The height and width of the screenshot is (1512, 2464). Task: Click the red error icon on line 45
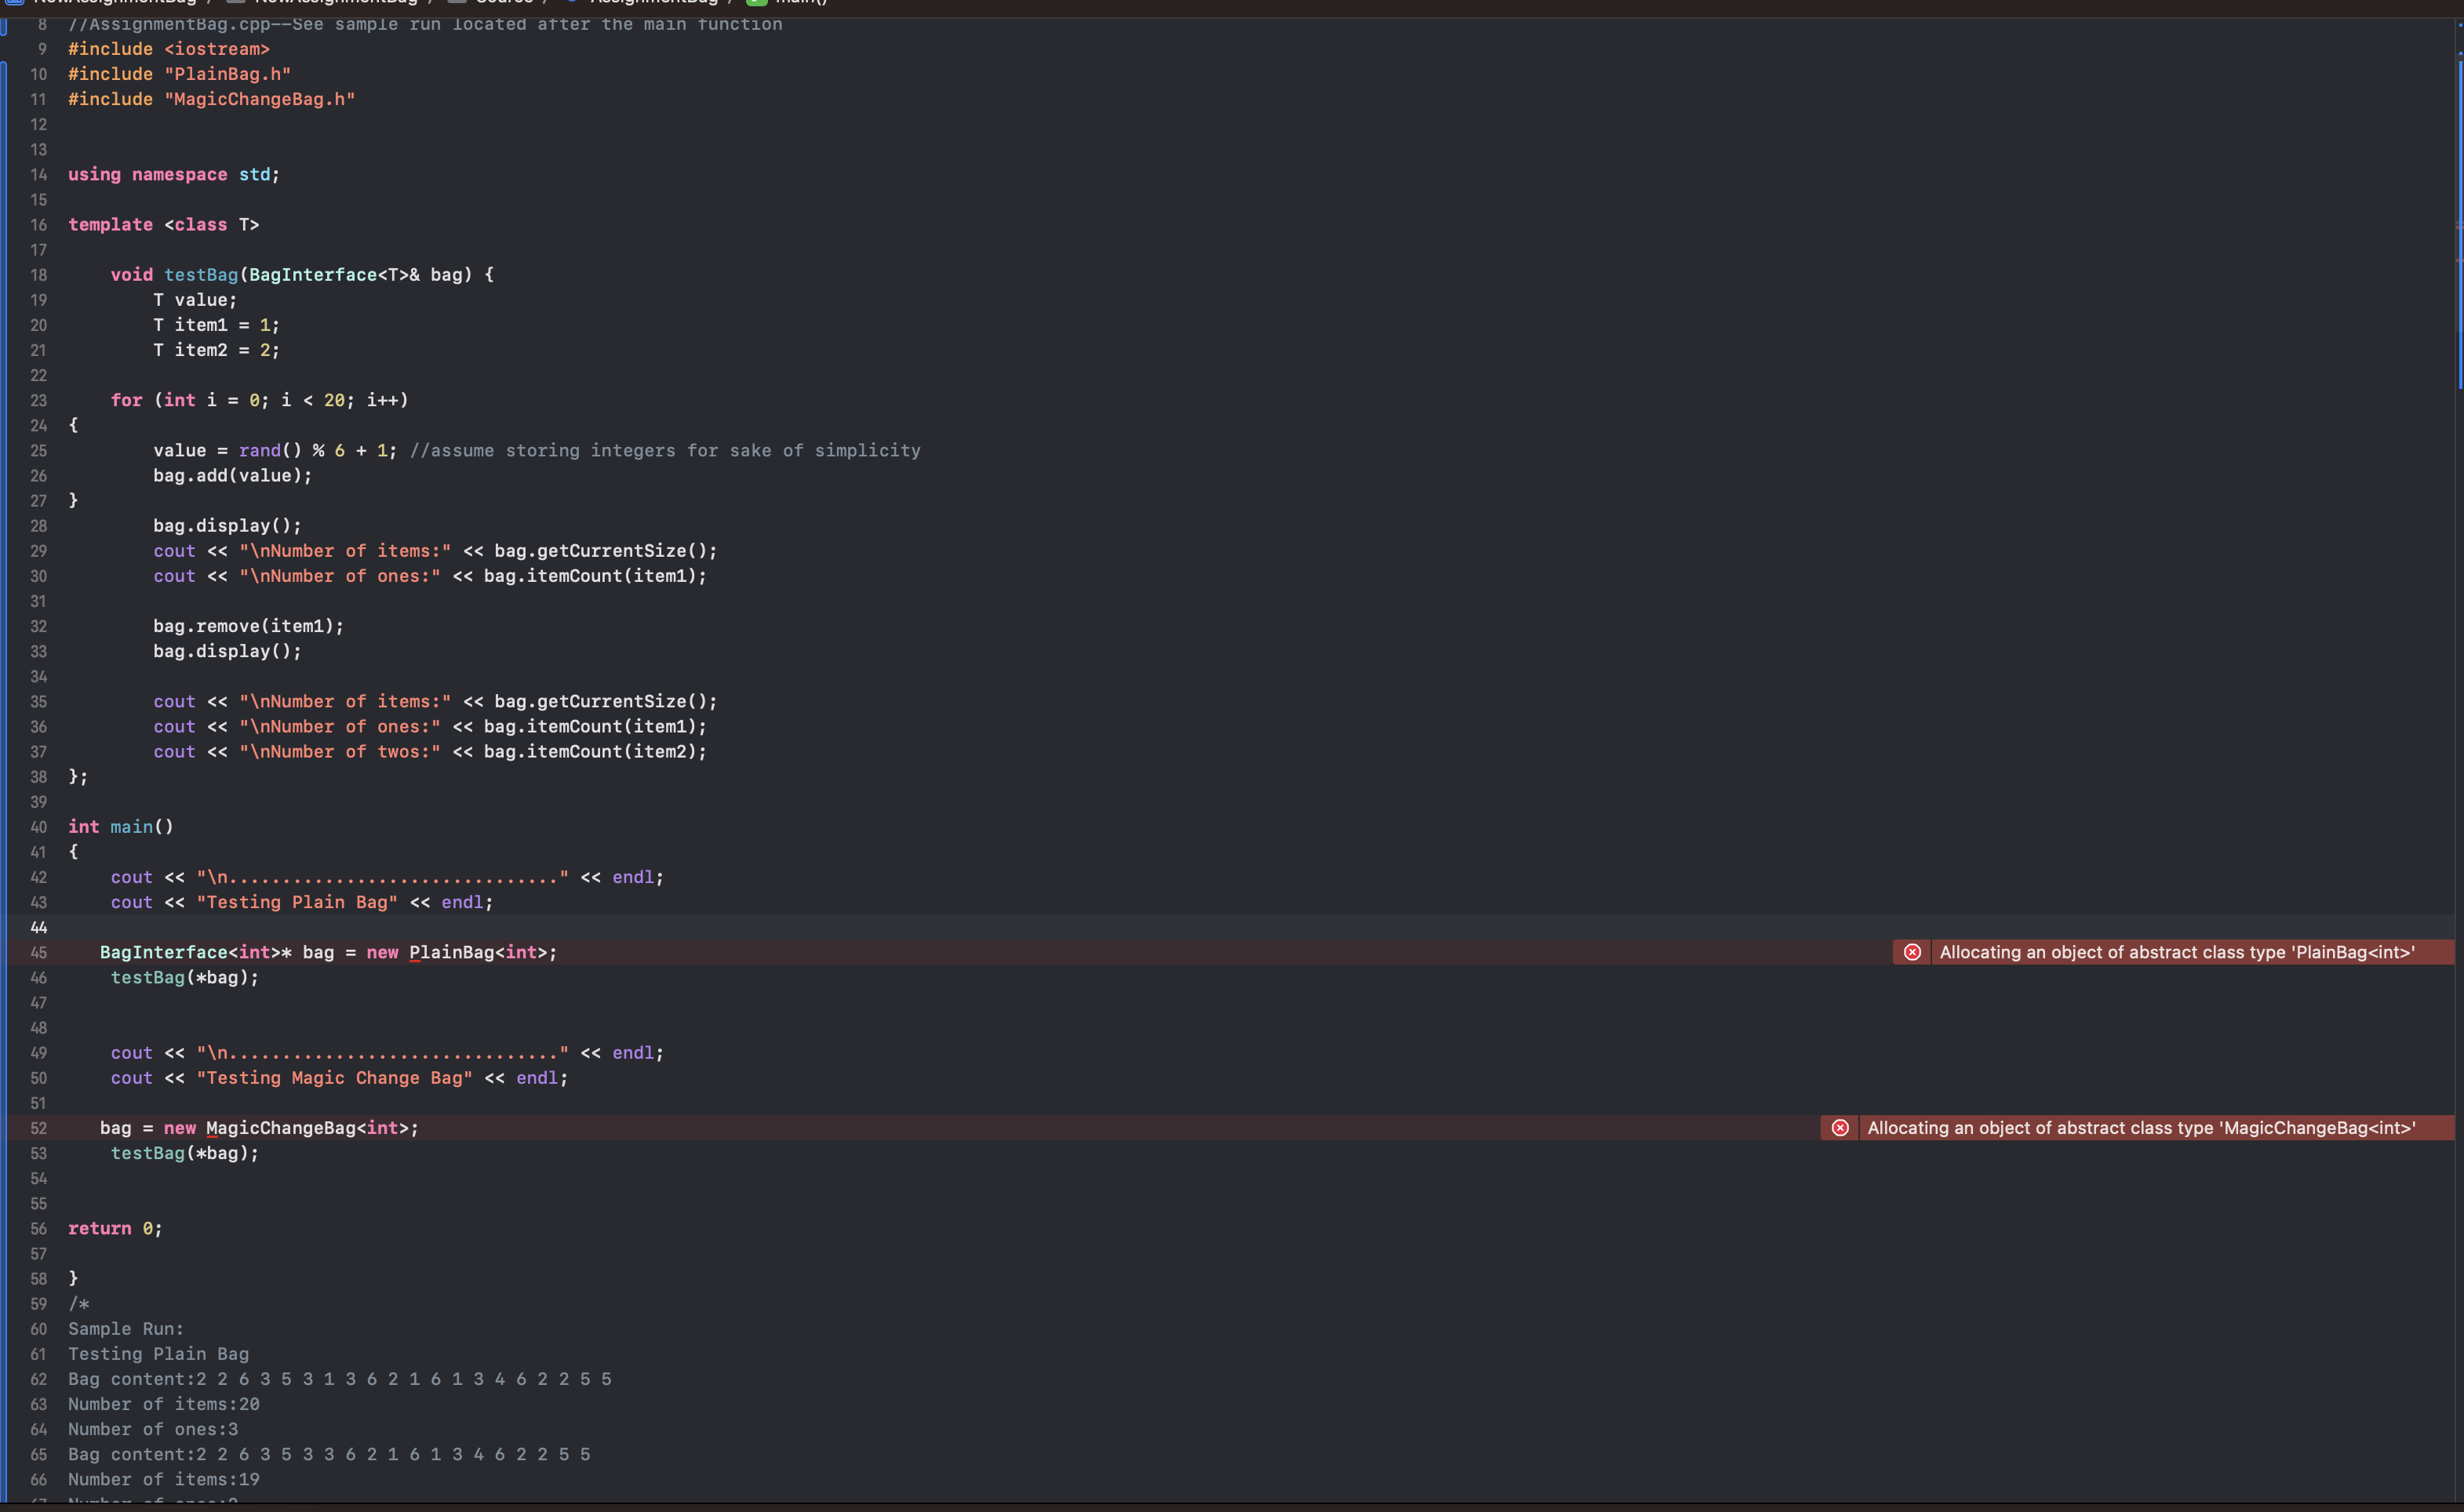[x=1912, y=952]
